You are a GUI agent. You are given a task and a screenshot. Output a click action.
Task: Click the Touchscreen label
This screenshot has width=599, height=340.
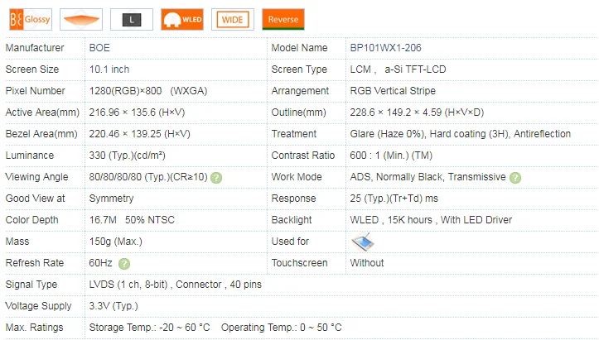(300, 263)
